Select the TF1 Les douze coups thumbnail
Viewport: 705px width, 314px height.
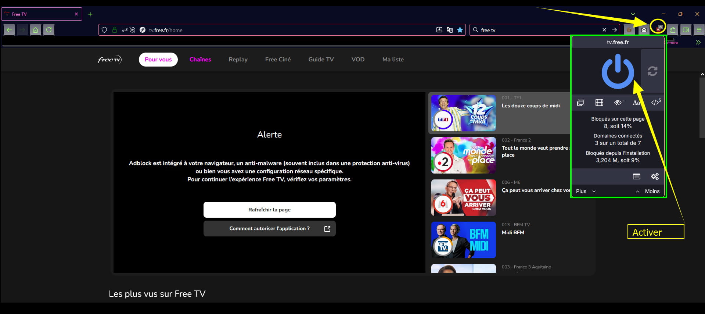pyautogui.click(x=463, y=113)
